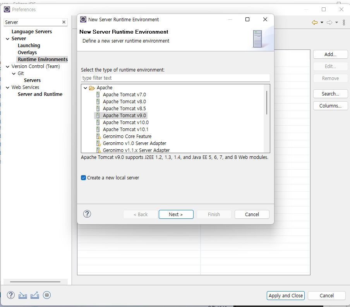The width and height of the screenshot is (350, 307).
Task: Collapse the Apache folder in runtime list
Action: 85,88
